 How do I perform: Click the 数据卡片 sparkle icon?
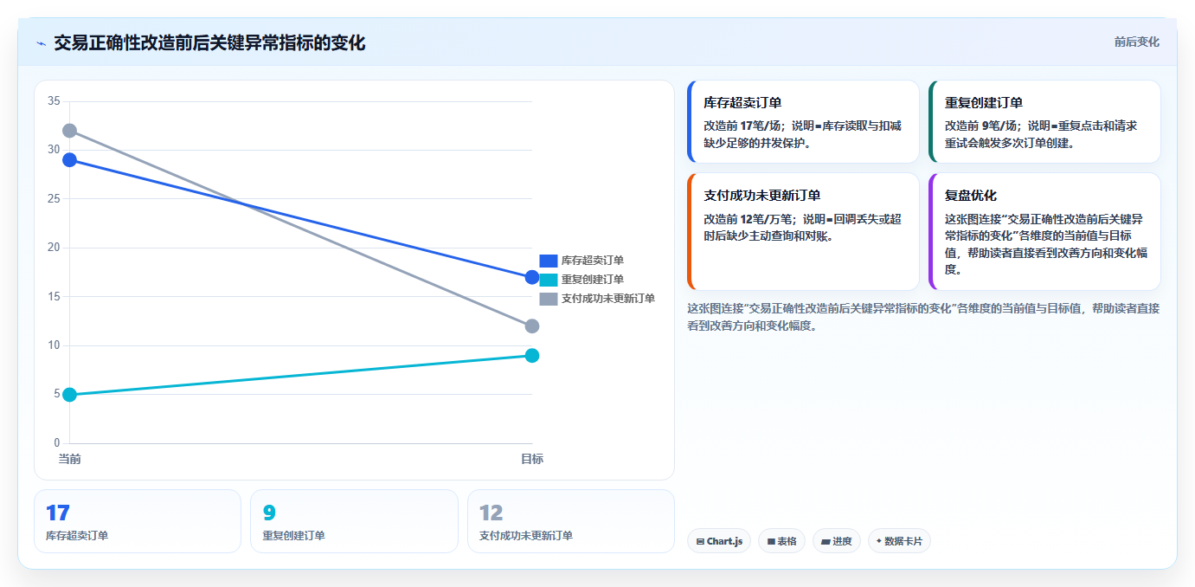point(879,541)
